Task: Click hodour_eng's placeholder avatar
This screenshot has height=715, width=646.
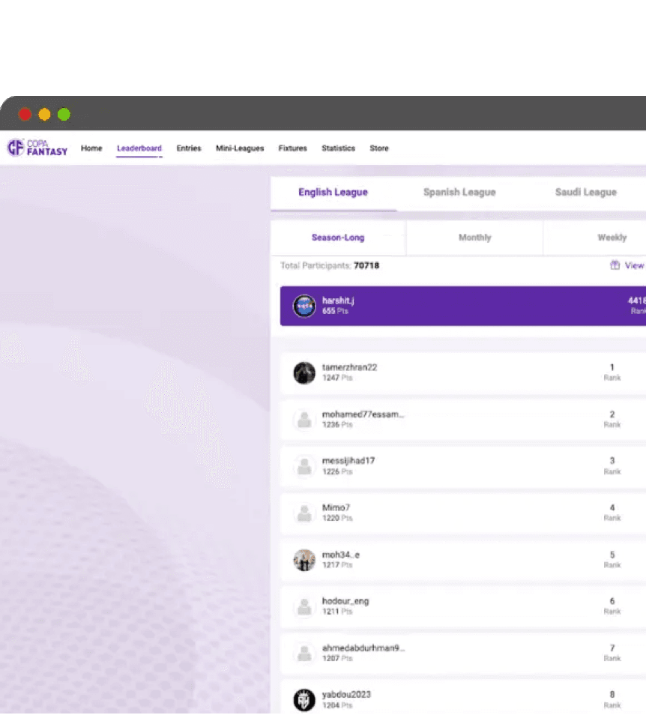Action: 304,606
